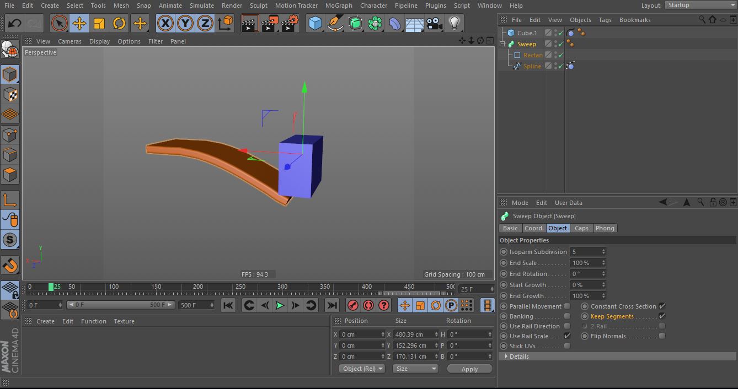The width and height of the screenshot is (738, 389).
Task: Switch to the Caps tab
Action: [x=581, y=228]
